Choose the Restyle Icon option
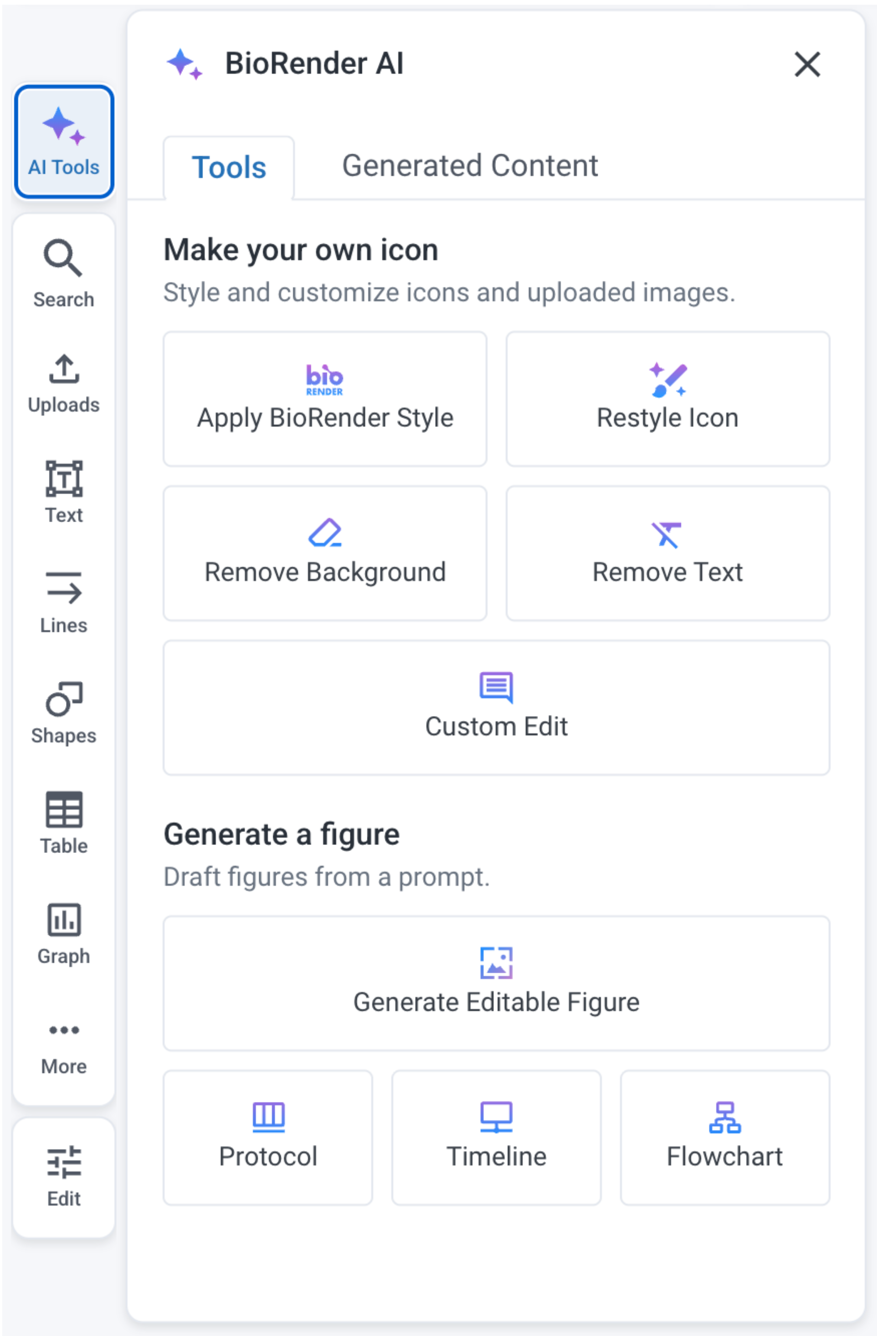Image resolution: width=877 pixels, height=1336 pixels. [667, 399]
